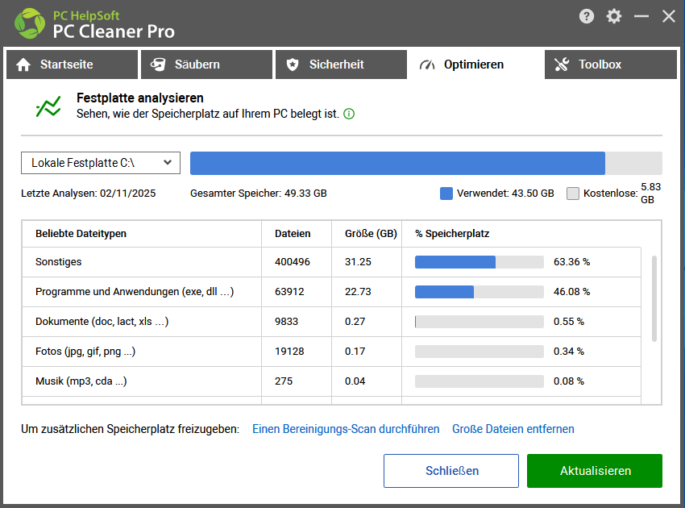Click the Aktualisieren button
This screenshot has height=508, width=685.
pos(595,471)
